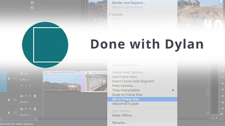The image size is (225, 126).
Task: Click the fx badge on NewYorkSub clip
Action: [x=88, y=73]
